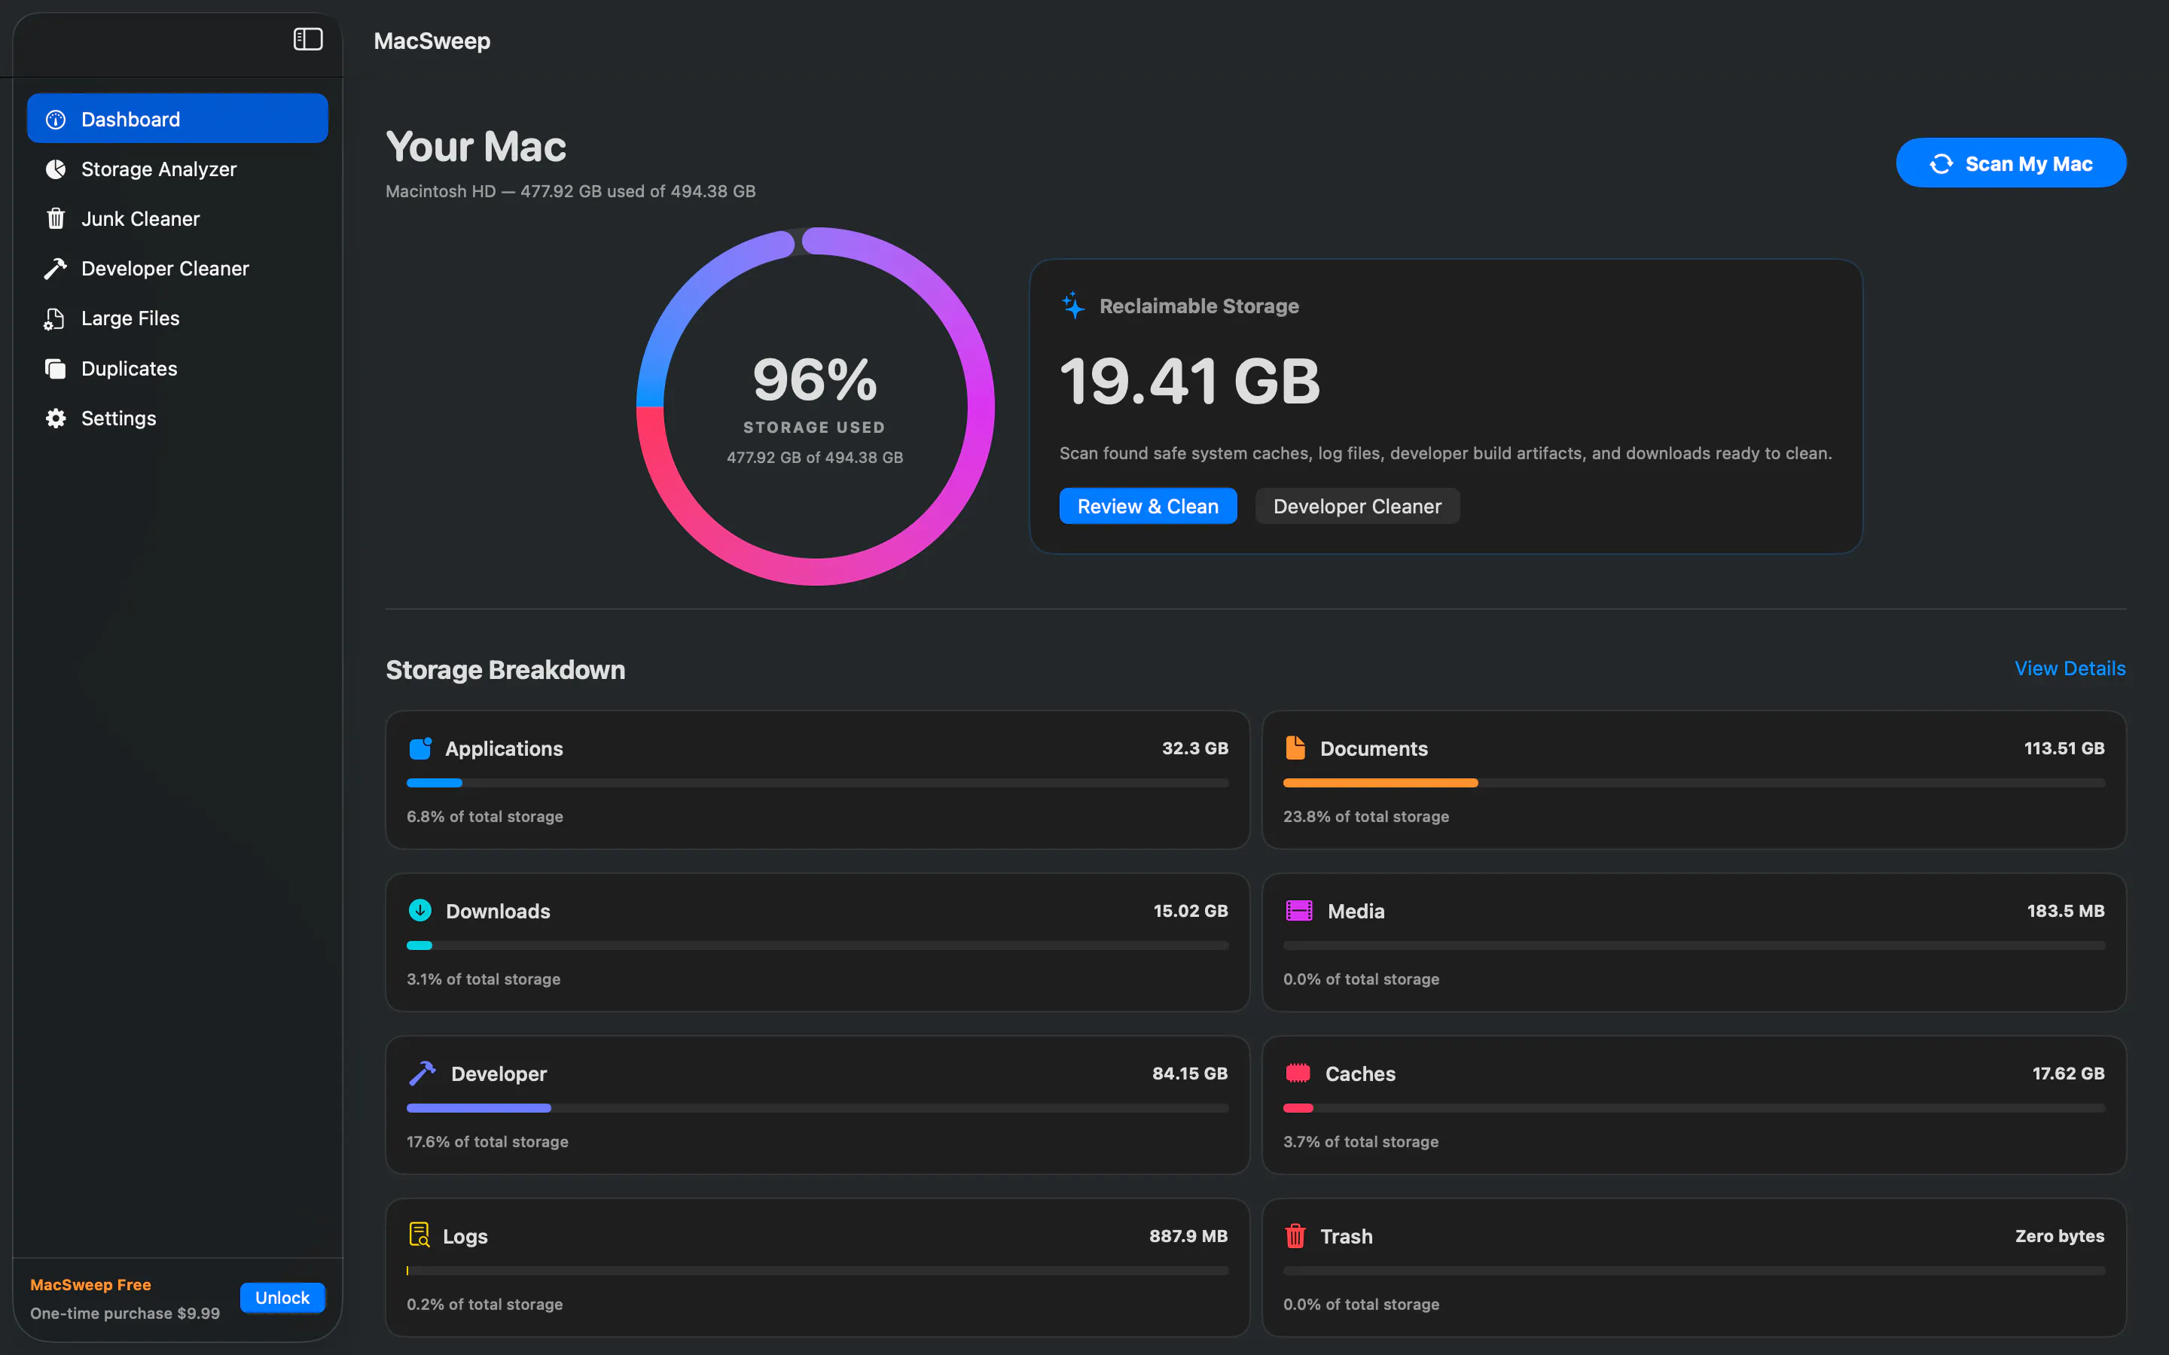The height and width of the screenshot is (1355, 2169).
Task: Click the Documents card icon
Action: [x=1295, y=748]
